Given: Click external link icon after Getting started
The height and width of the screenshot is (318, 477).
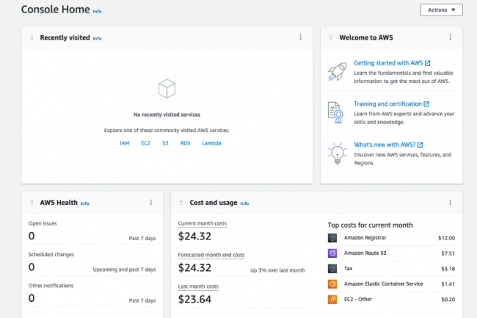Looking at the screenshot, I should click(x=427, y=63).
